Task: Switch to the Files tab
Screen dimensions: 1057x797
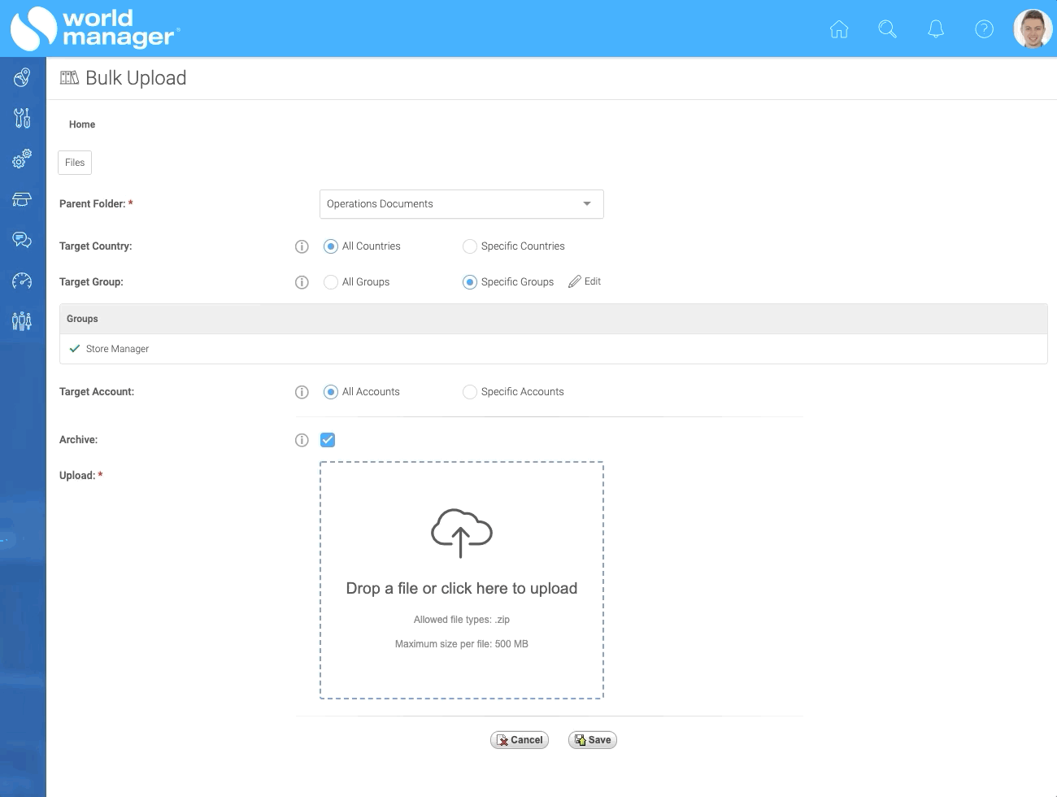Action: tap(75, 163)
